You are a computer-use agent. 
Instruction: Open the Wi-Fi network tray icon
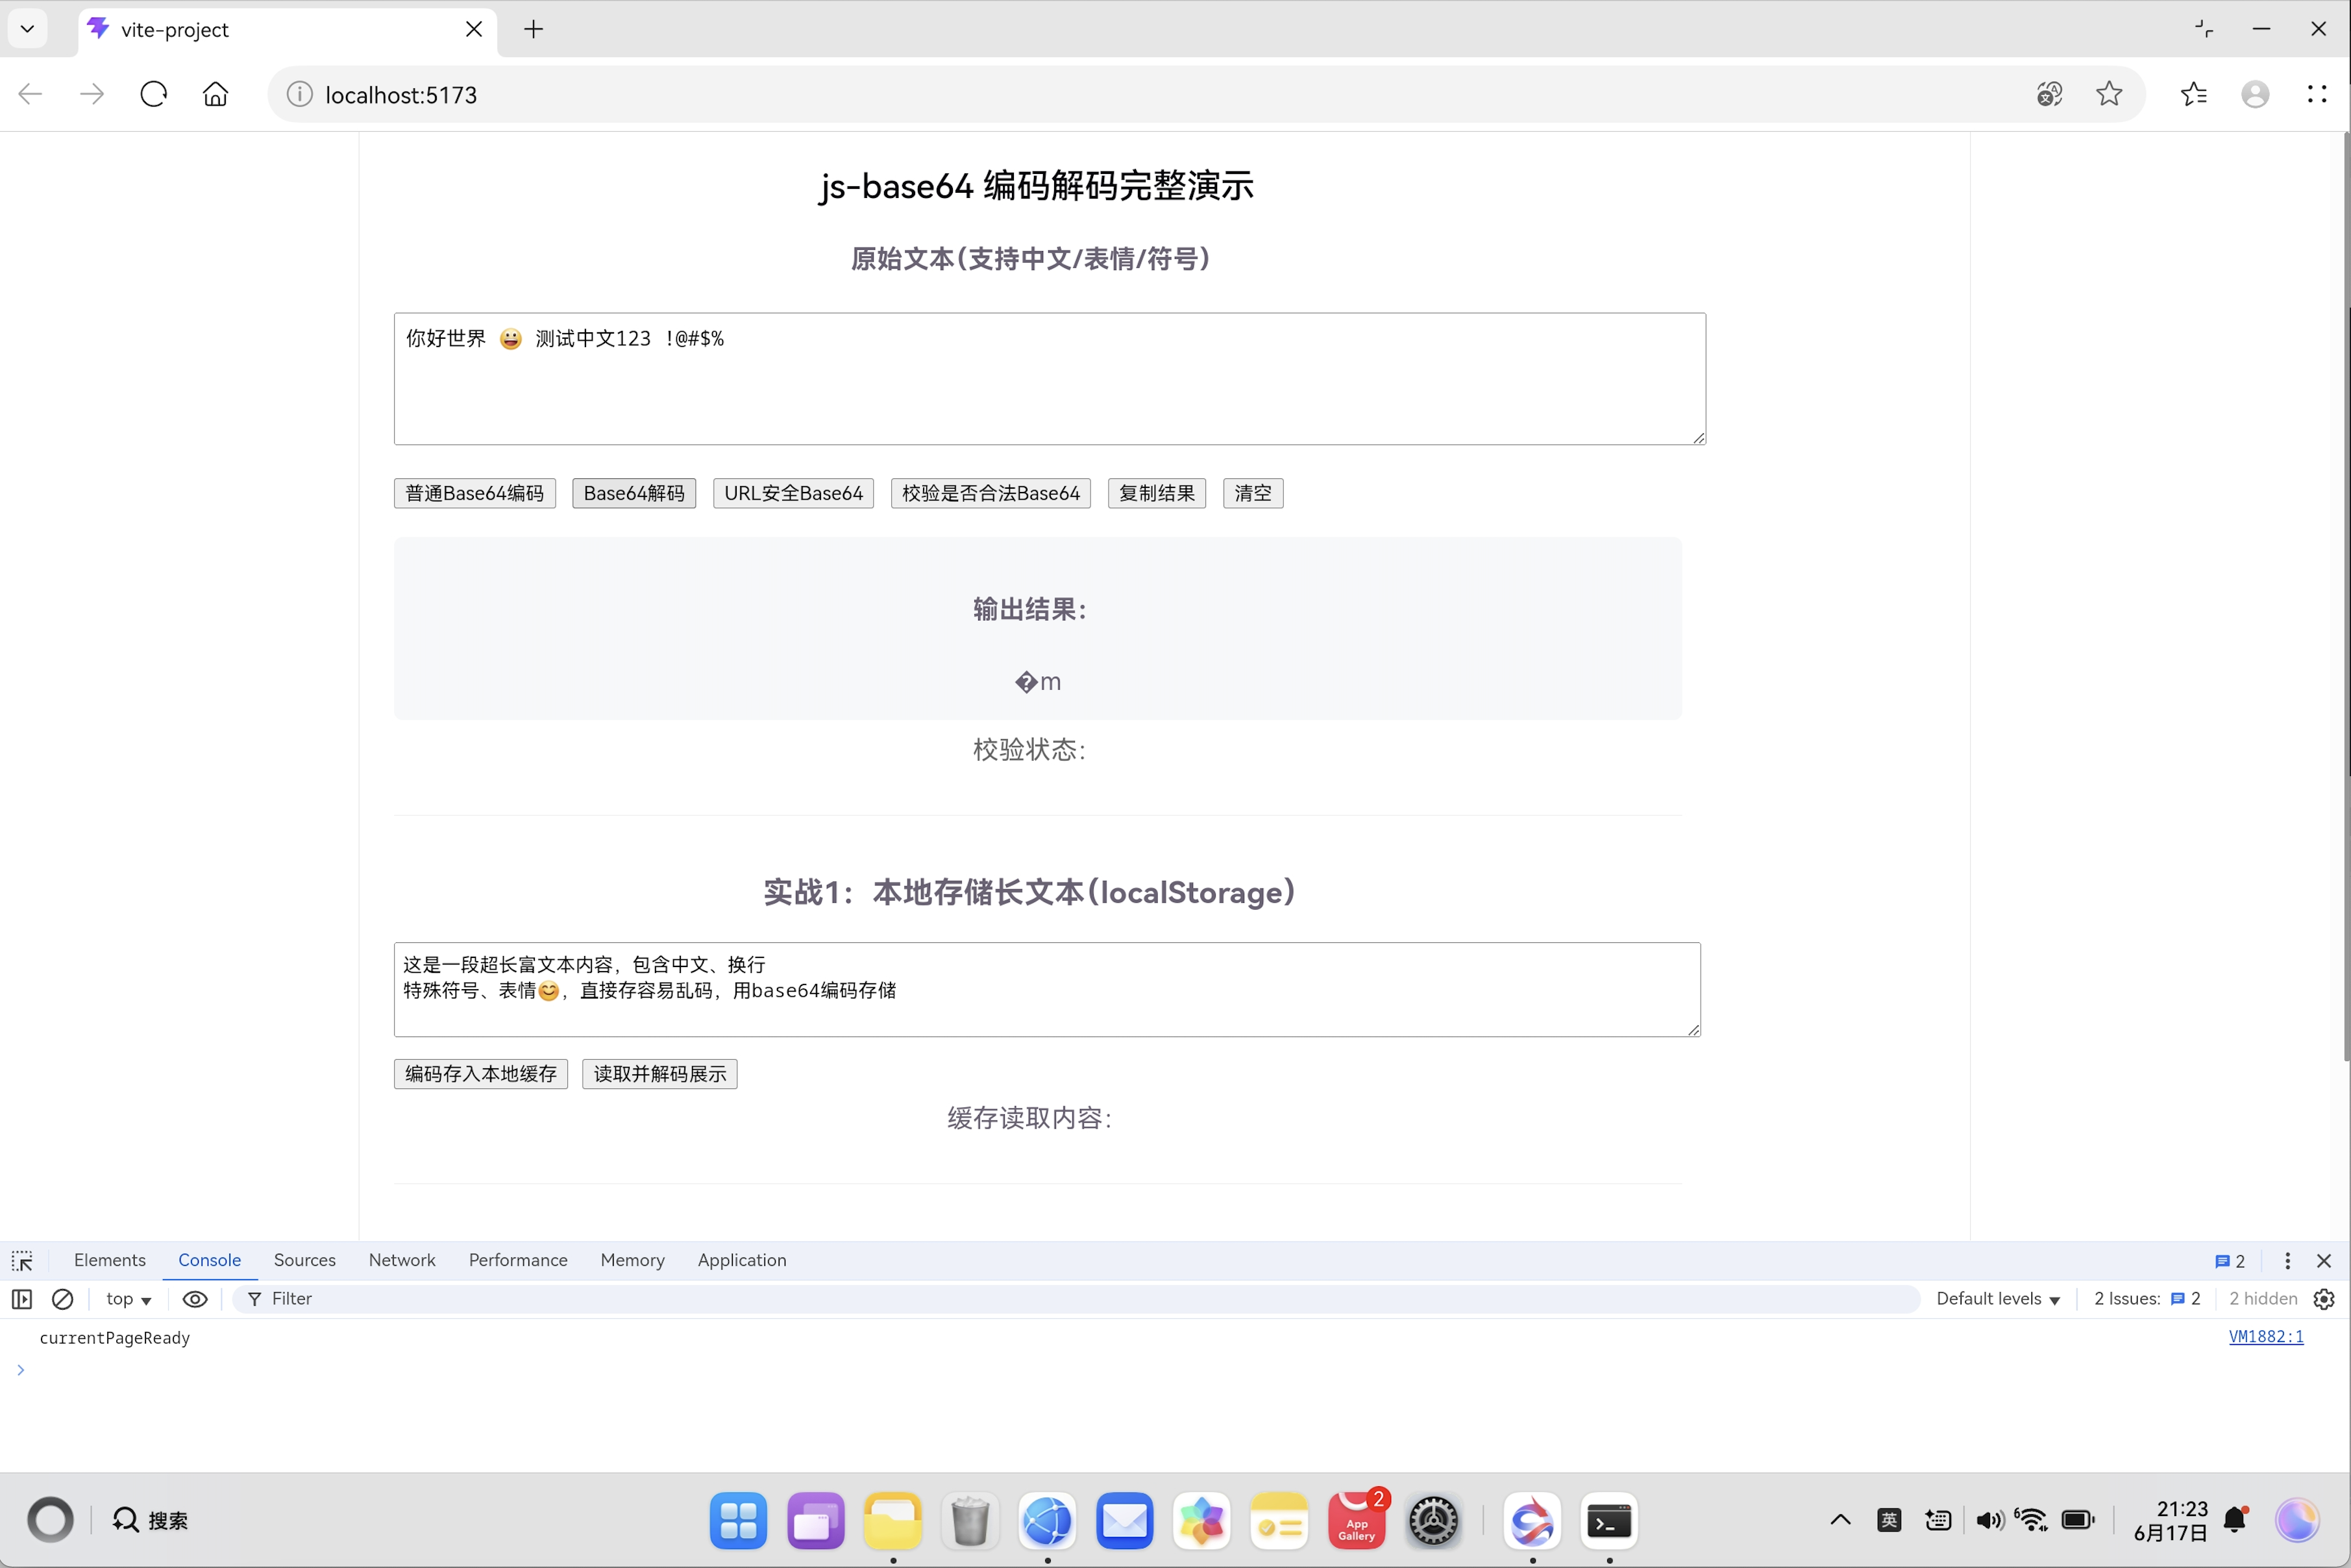[x=2031, y=1520]
